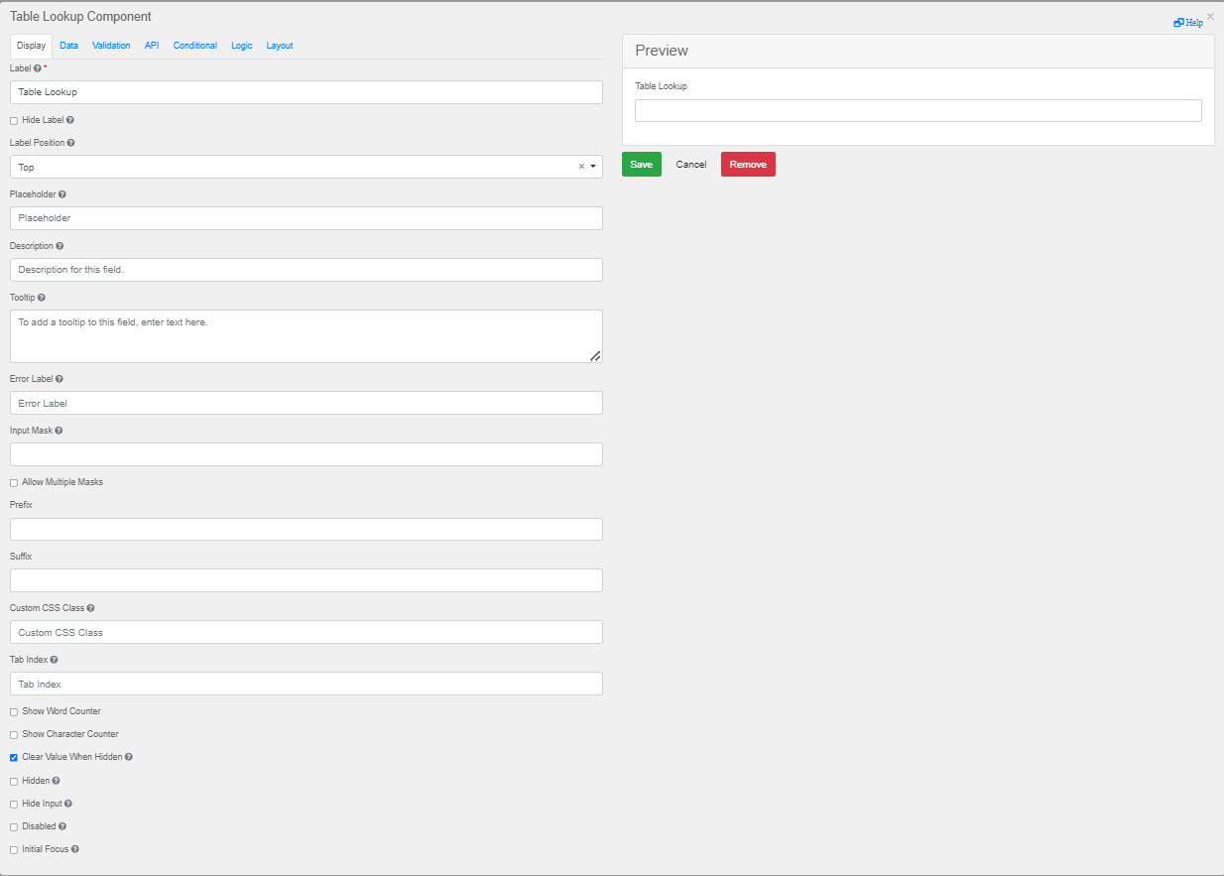The height and width of the screenshot is (876, 1224).
Task: Open the Label Position dropdown
Action: click(x=593, y=166)
